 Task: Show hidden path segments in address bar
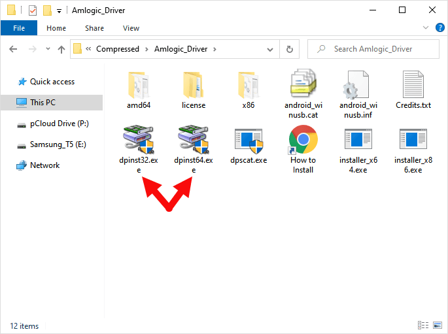[x=88, y=49]
